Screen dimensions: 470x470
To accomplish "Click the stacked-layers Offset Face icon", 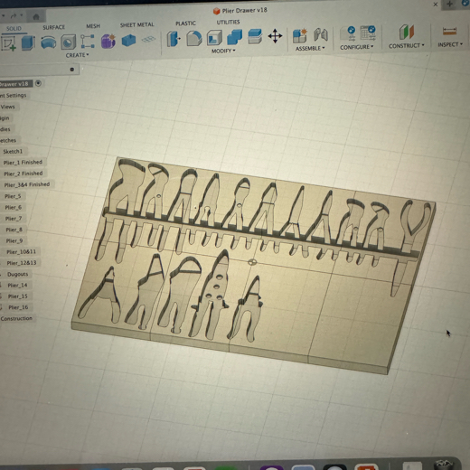I will coord(255,36).
